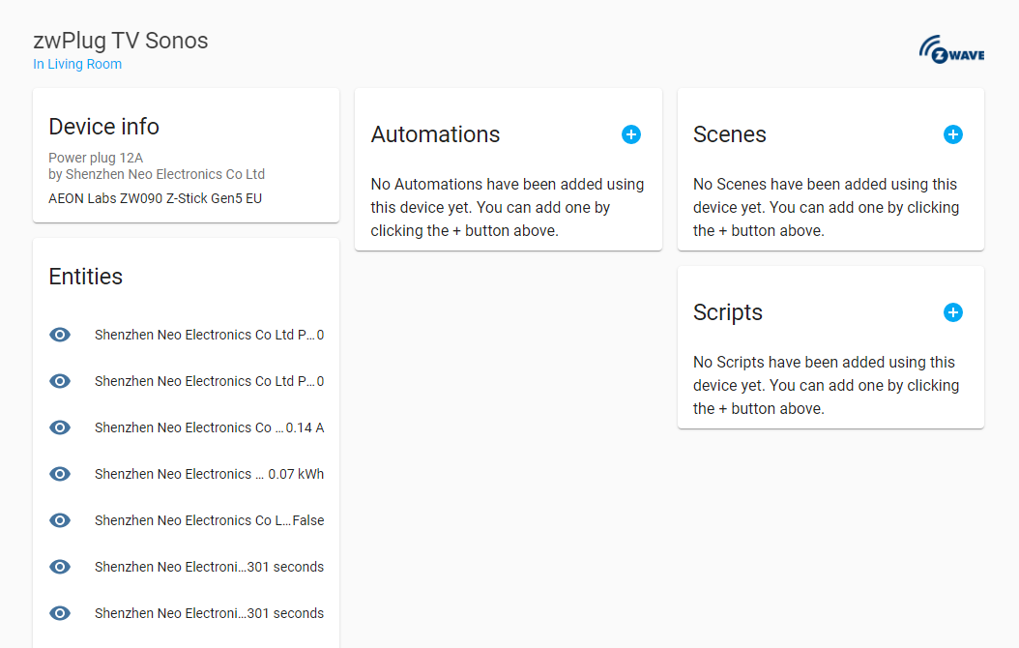
Task: Click the Automations card heading
Action: point(435,134)
